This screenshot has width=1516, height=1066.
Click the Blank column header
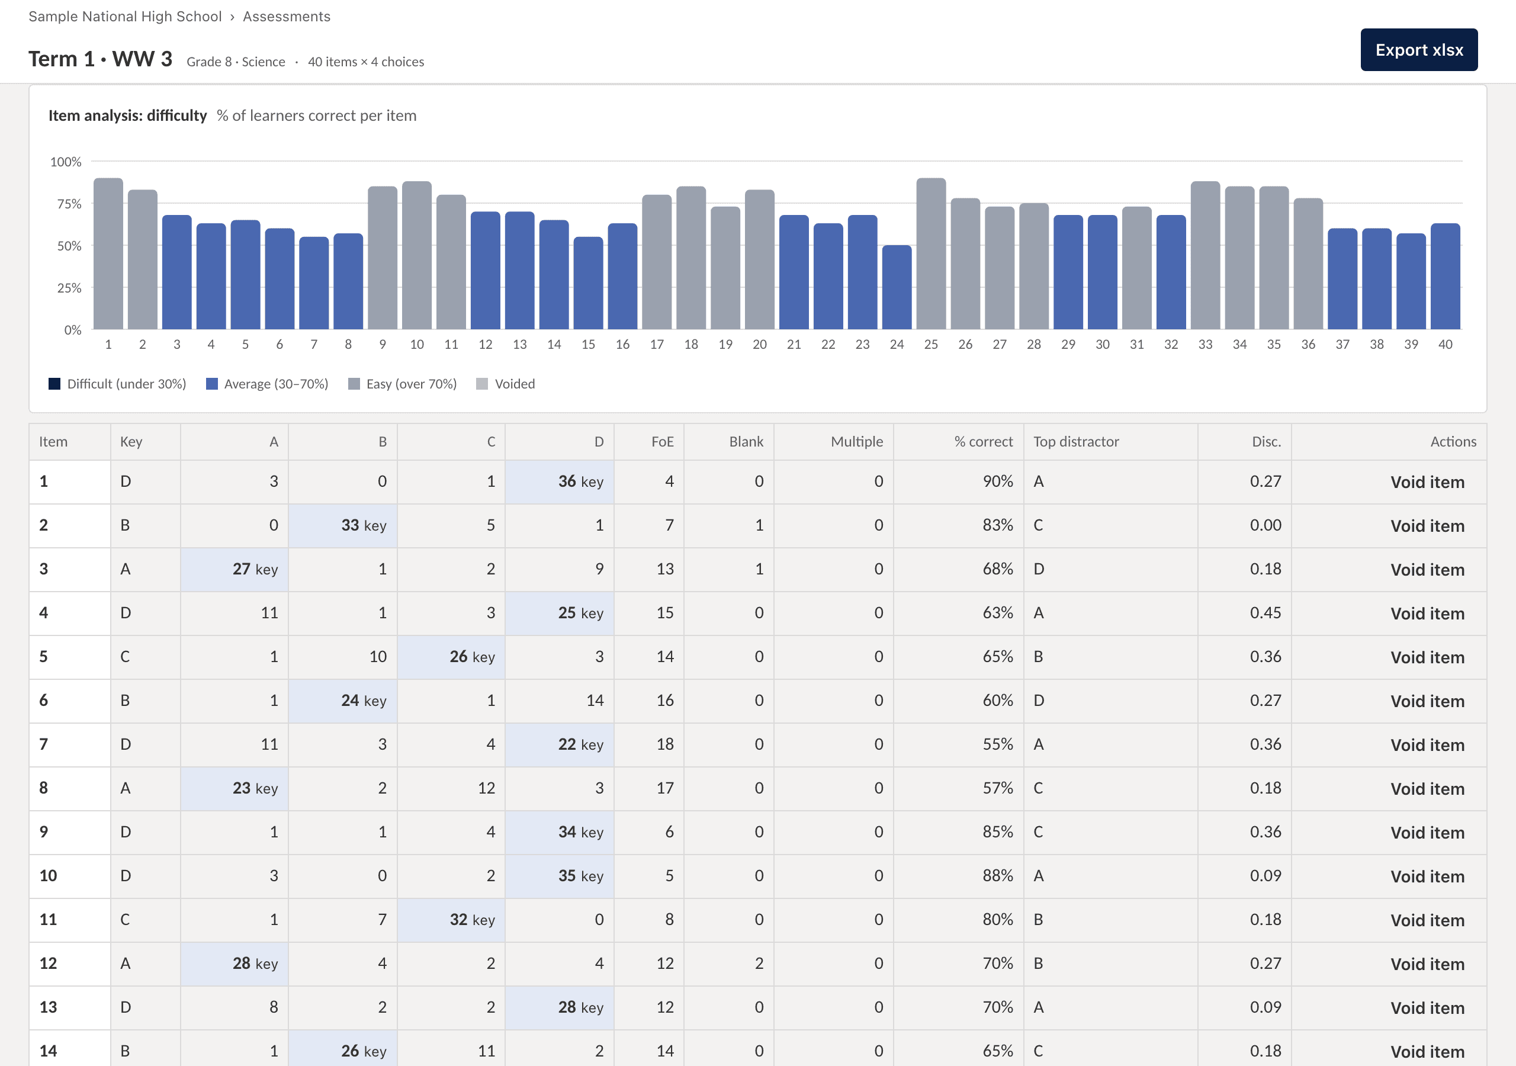pyautogui.click(x=729, y=442)
